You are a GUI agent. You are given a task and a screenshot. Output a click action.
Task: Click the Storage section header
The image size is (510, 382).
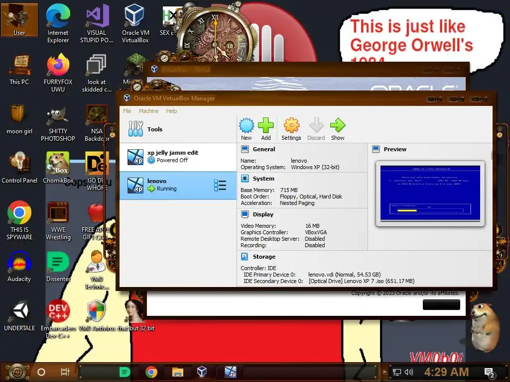coord(264,257)
